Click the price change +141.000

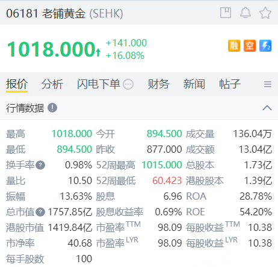pyautogui.click(x=126, y=43)
